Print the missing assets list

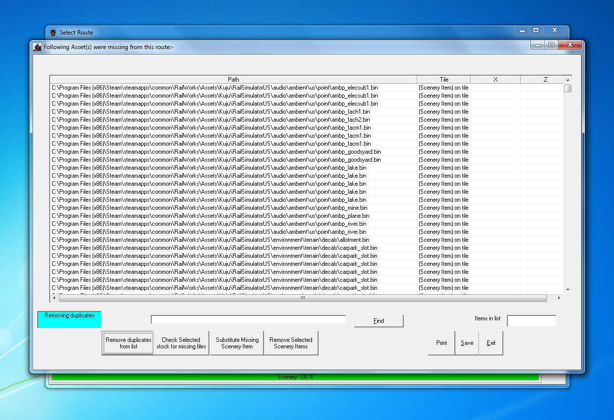441,343
